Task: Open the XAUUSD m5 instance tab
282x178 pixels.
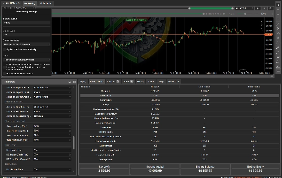Action: coord(12,3)
